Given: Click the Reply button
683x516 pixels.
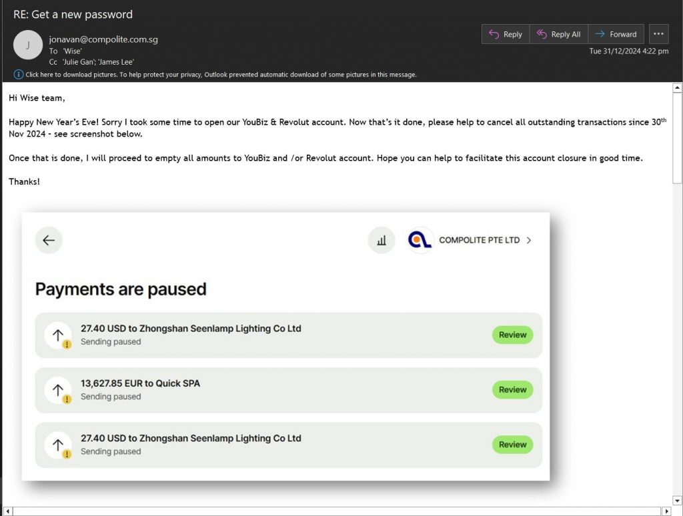Looking at the screenshot, I should [x=506, y=34].
